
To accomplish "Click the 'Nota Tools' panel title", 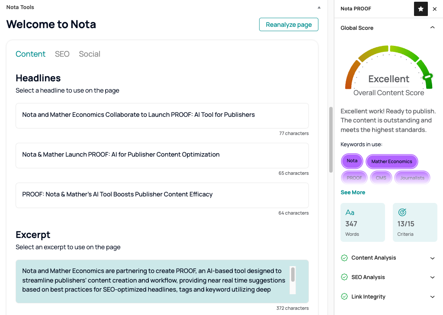I will click(20, 7).
